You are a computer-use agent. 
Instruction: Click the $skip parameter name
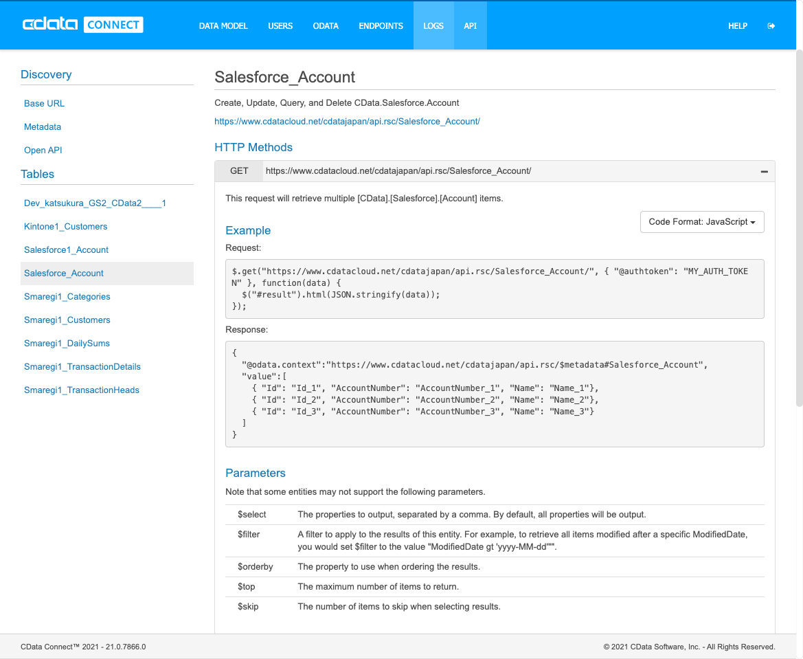click(248, 607)
